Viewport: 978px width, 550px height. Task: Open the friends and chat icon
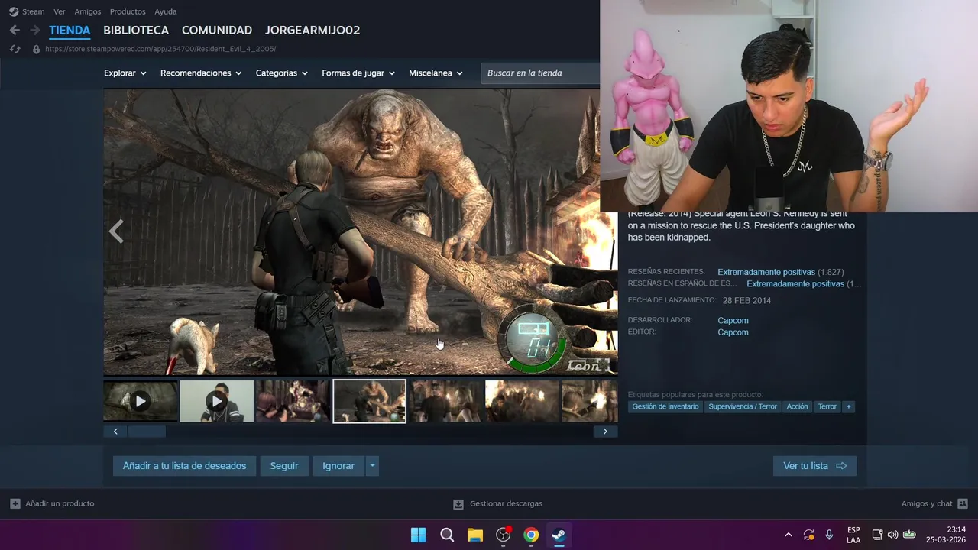[963, 503]
